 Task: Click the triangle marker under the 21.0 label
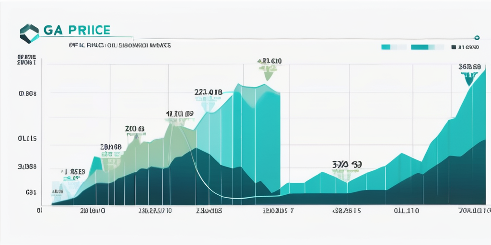[136, 138]
